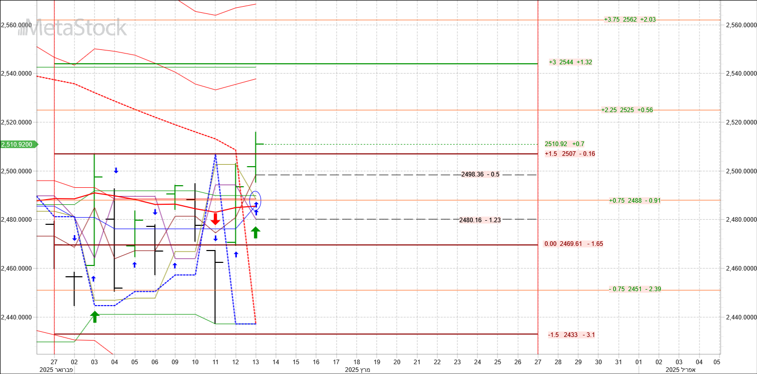
Task: Click the 12 date label on time axis
Action: 235,362
